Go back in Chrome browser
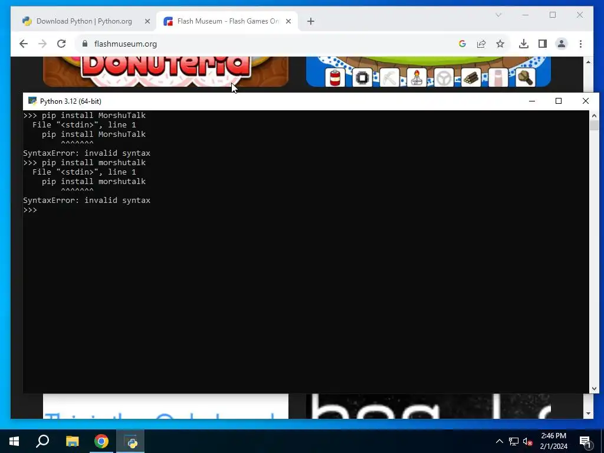 [x=24, y=44]
